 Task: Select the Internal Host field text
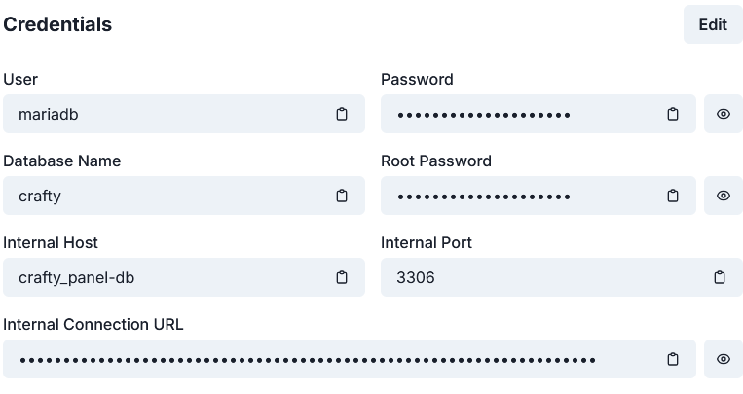[x=166, y=277]
